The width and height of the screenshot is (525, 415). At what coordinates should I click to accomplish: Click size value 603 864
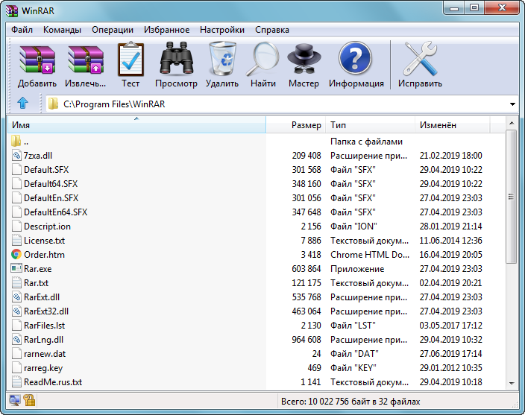pos(306,268)
